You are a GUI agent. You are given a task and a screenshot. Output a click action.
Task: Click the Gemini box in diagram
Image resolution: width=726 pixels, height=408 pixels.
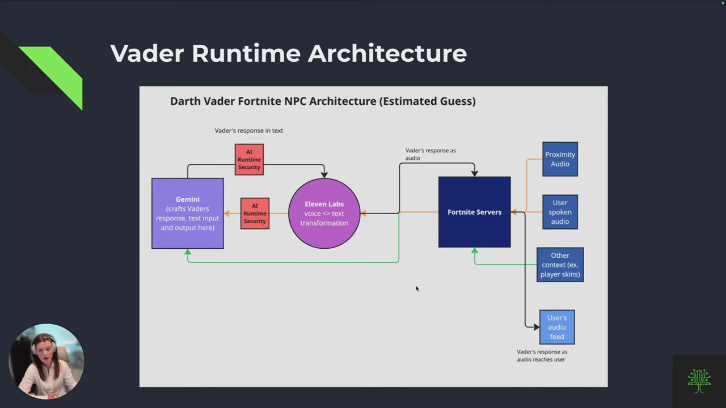pos(188,214)
